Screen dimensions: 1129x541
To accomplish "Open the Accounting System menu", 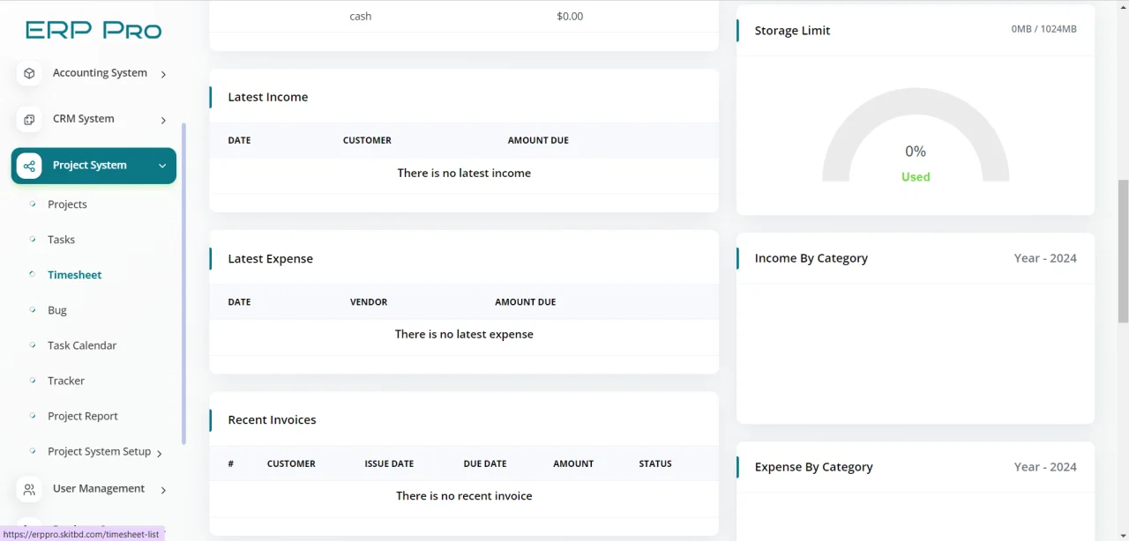I will pos(93,73).
